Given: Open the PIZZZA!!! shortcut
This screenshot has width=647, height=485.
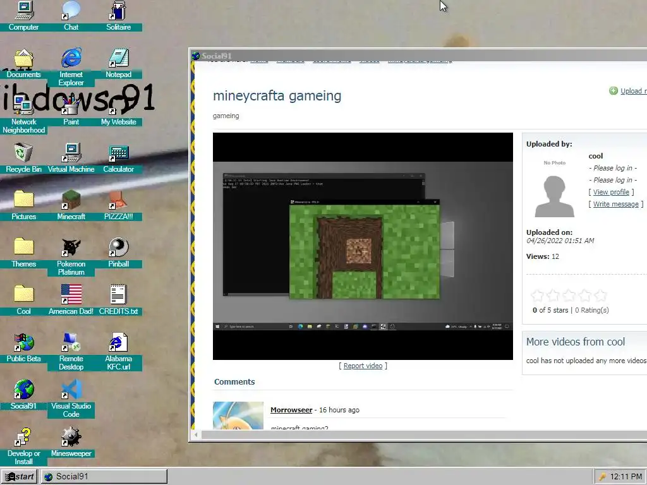Looking at the screenshot, I should 118,205.
